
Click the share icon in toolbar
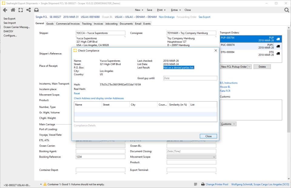(28, 10)
